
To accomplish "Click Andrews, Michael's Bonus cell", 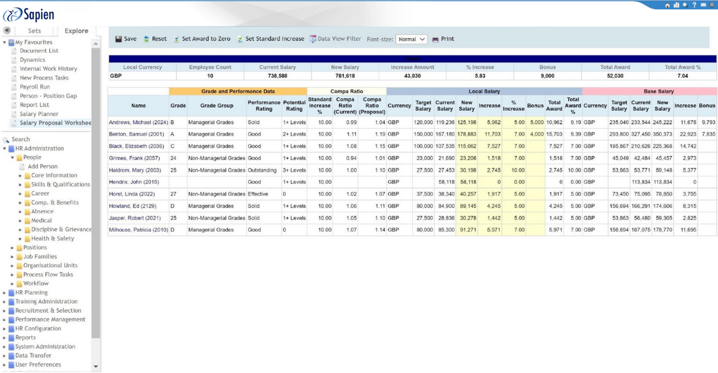I will click(535, 122).
